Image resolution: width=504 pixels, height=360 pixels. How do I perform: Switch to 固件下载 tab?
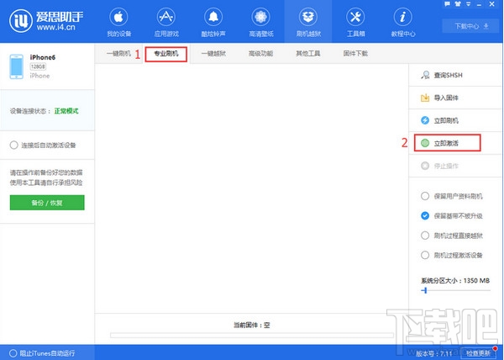pyautogui.click(x=355, y=53)
